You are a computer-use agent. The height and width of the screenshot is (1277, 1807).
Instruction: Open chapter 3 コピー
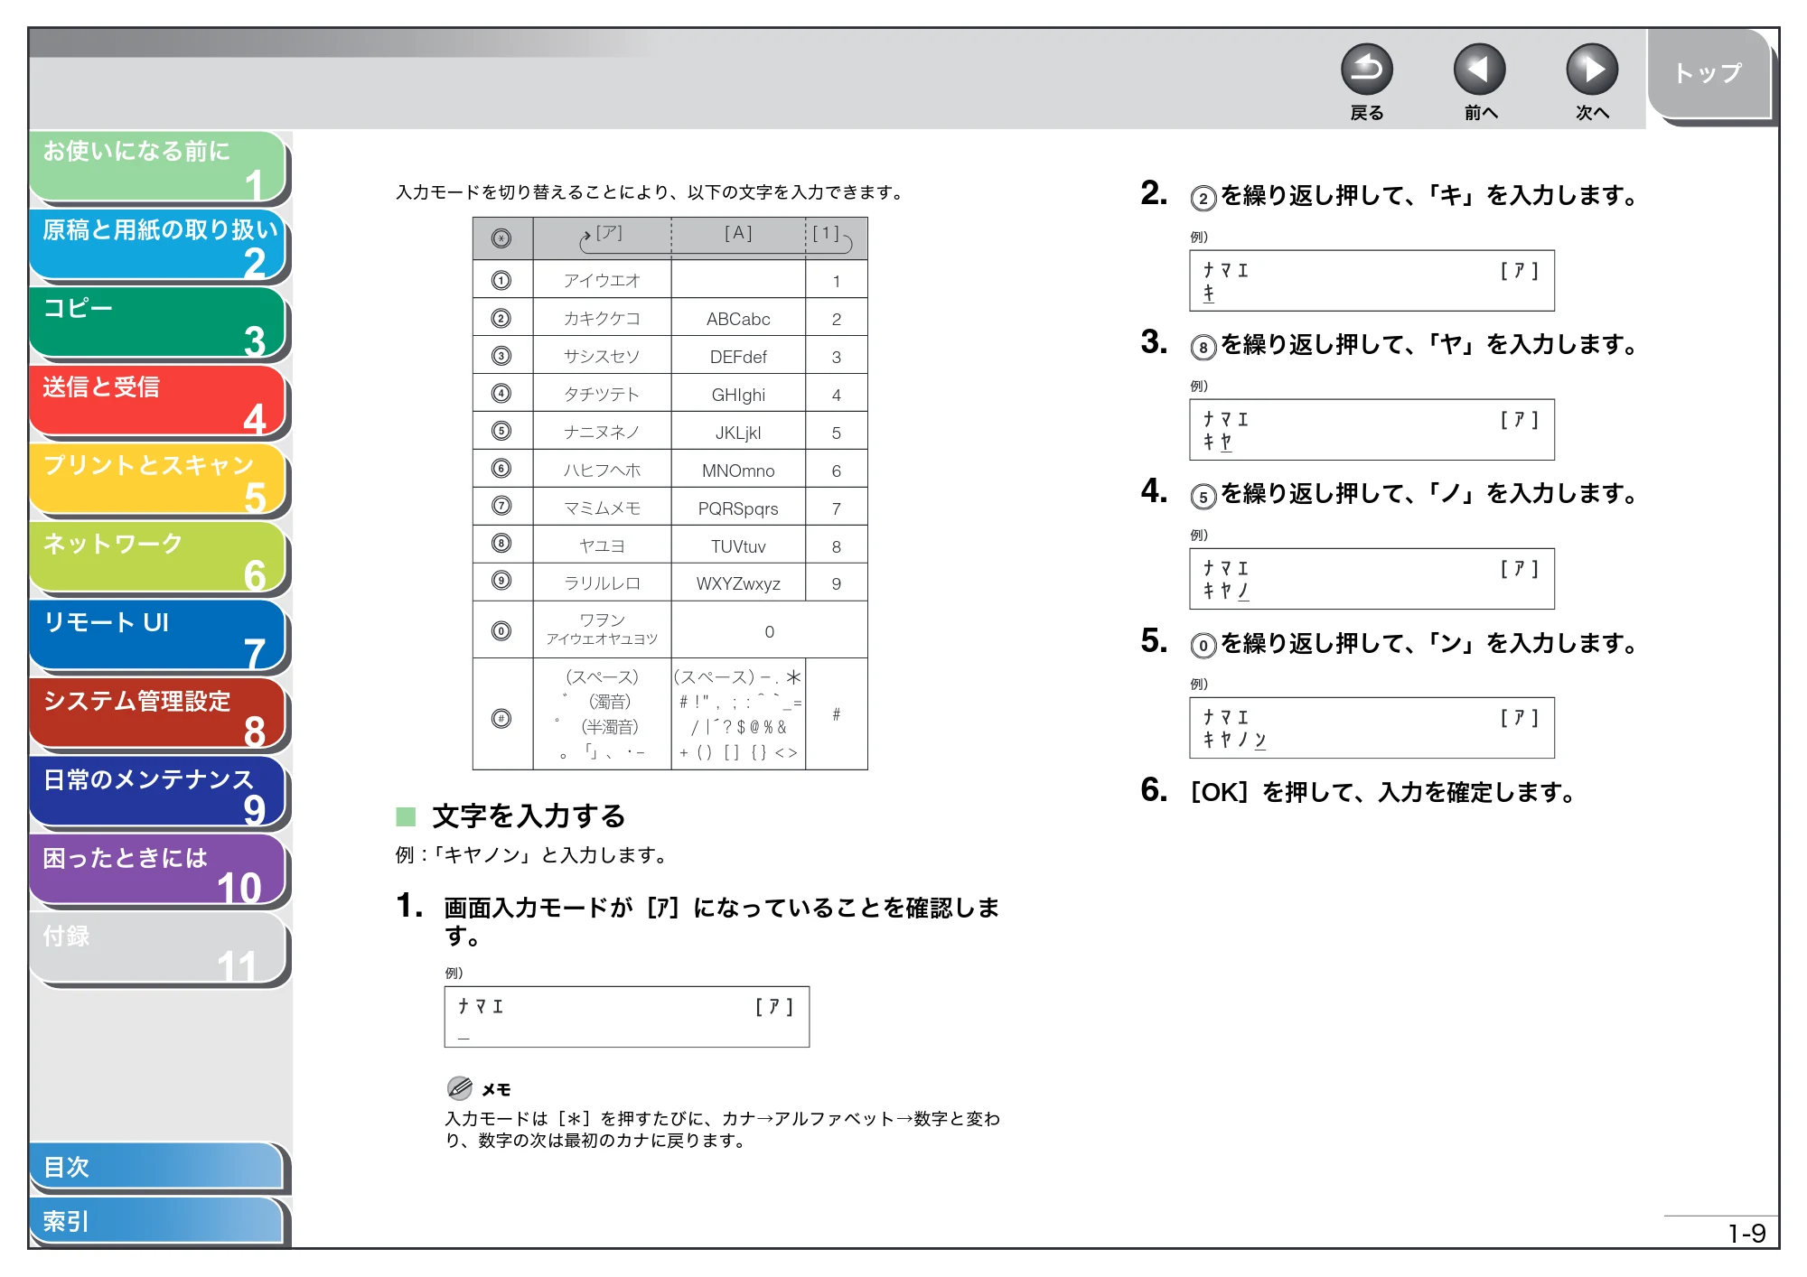pyautogui.click(x=158, y=323)
